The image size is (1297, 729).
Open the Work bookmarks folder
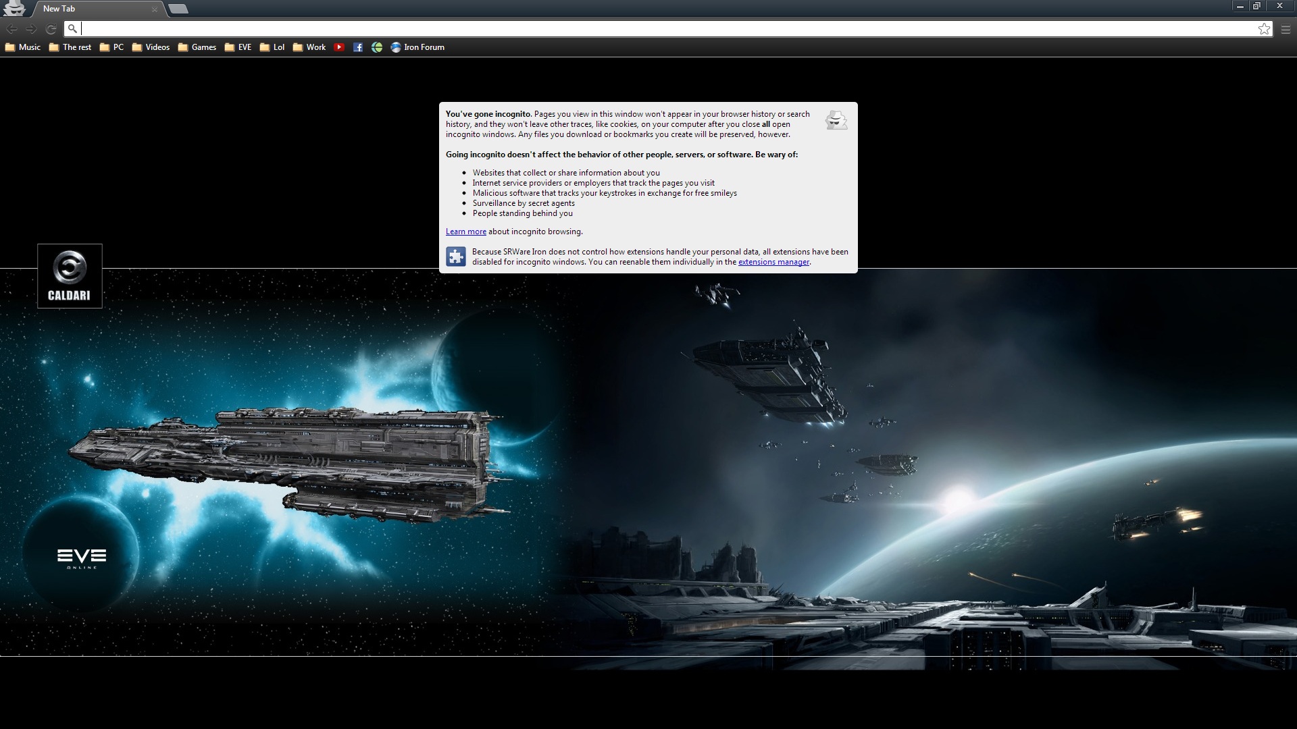tap(309, 47)
